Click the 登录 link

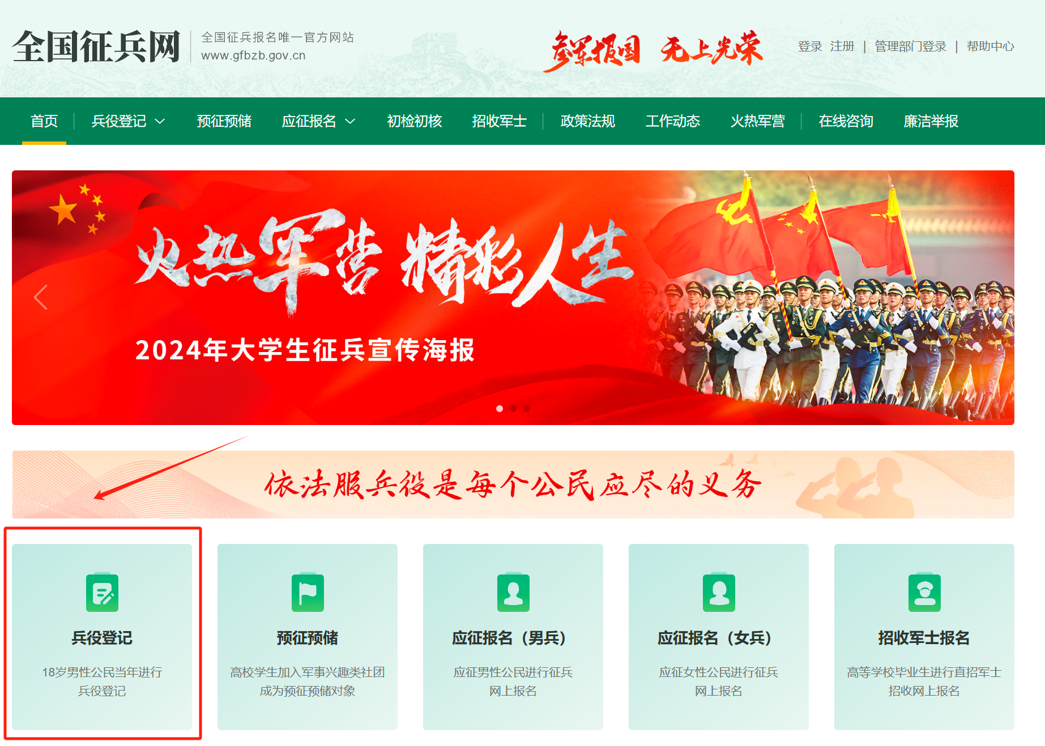point(810,46)
